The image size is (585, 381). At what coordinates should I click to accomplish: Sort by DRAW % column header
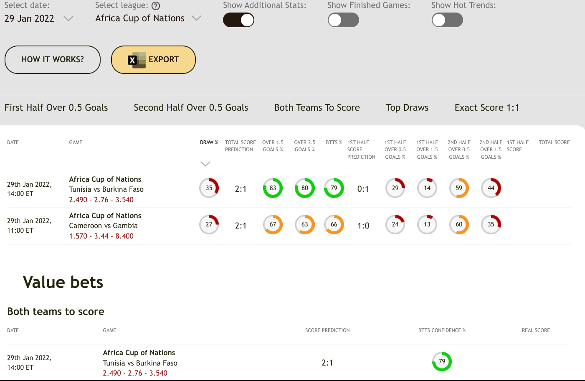click(x=209, y=142)
